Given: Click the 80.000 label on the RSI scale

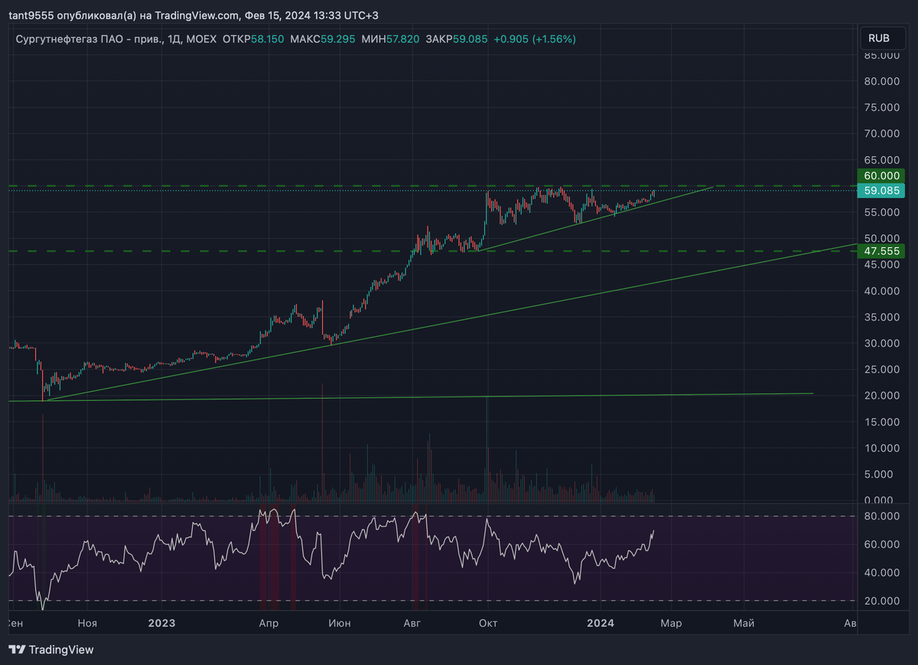Looking at the screenshot, I should (881, 517).
